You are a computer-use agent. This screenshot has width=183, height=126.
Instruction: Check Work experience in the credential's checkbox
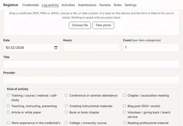(8, 123)
